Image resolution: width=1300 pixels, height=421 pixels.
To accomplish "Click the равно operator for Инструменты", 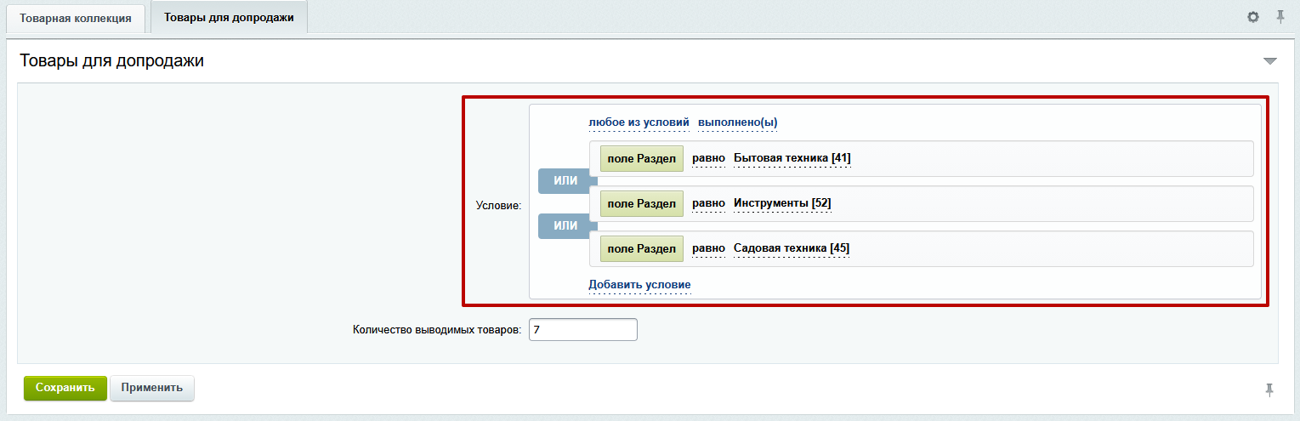I will click(708, 203).
